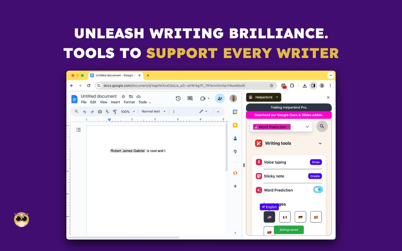Click the Untitled document title field
Viewport: 402px width, 251px height.
pos(99,96)
